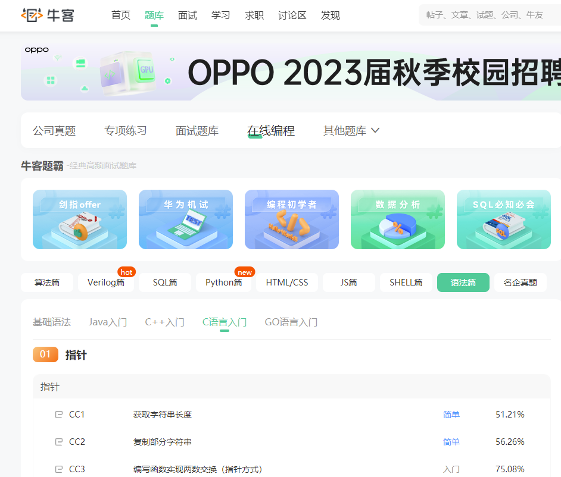The image size is (561, 477).
Task: Switch to the 在线编程 tab
Action: (x=271, y=130)
